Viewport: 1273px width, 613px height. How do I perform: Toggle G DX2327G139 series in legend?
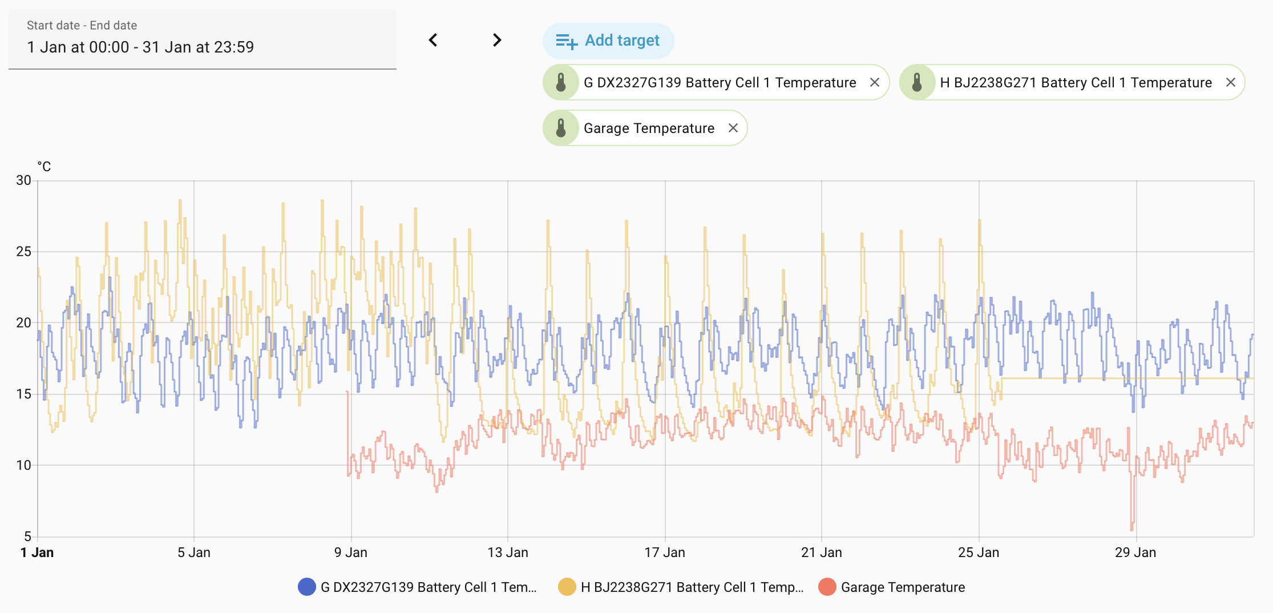pos(428,587)
